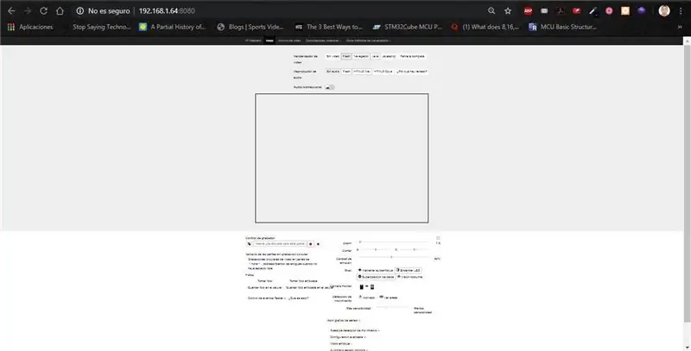The width and height of the screenshot is (691, 351).
Task: Open the Chrome three-dot menu
Action: tap(681, 11)
